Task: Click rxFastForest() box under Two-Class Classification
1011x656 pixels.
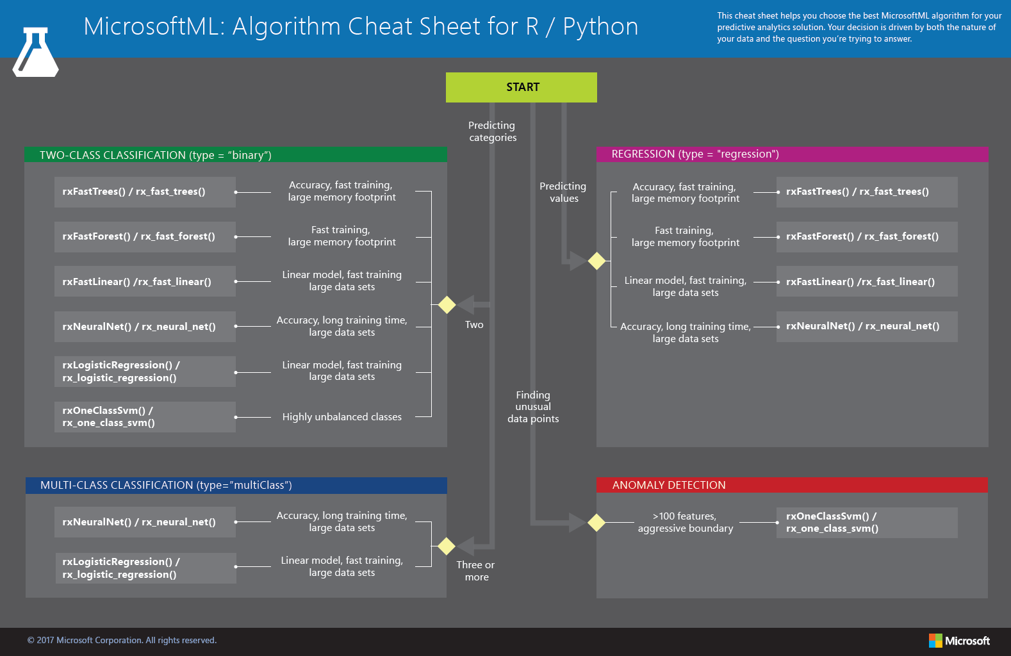Action: (145, 237)
